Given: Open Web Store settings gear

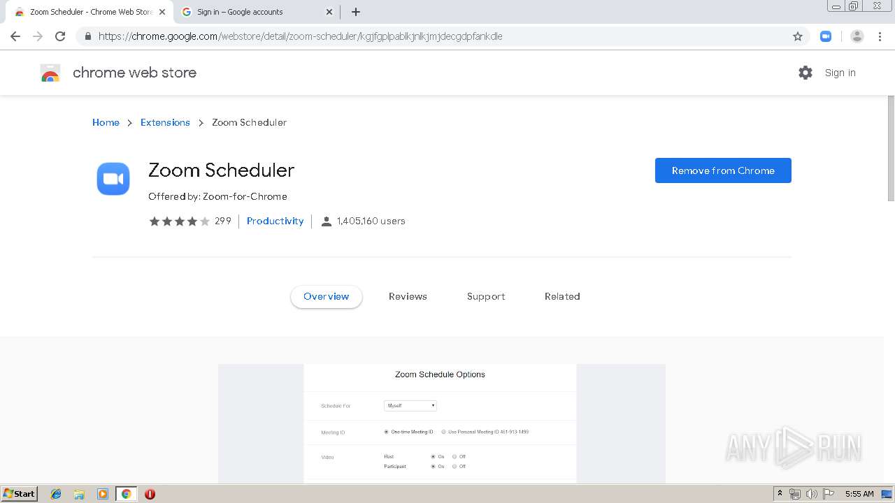Looking at the screenshot, I should (x=805, y=73).
